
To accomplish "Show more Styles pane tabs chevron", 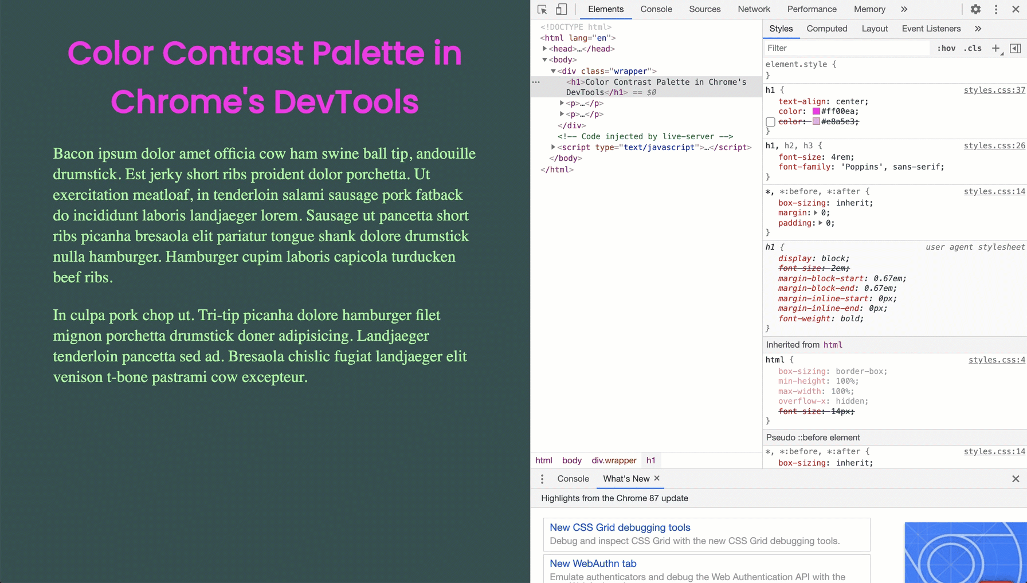I will click(978, 29).
